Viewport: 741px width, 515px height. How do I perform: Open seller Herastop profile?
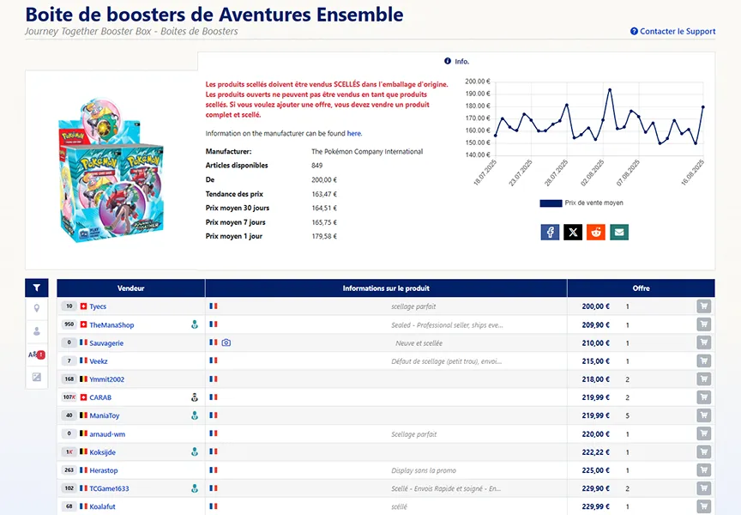point(104,470)
